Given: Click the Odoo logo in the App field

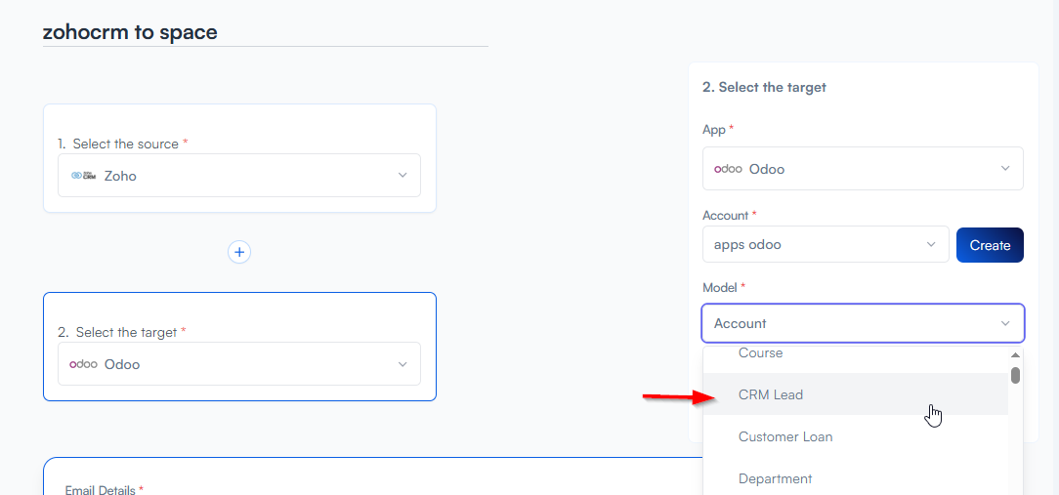Looking at the screenshot, I should pyautogui.click(x=728, y=169).
